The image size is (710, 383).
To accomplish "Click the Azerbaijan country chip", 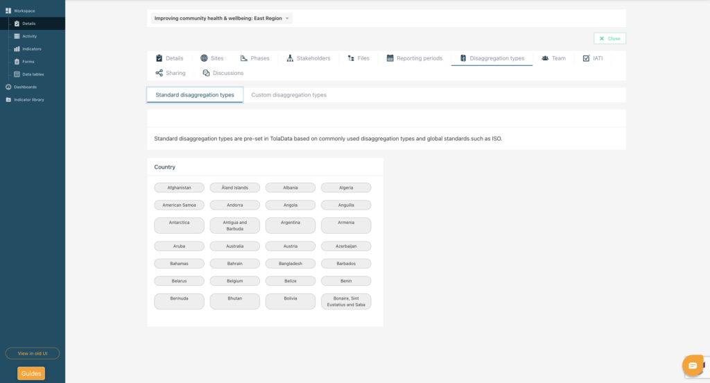I will coord(346,246).
